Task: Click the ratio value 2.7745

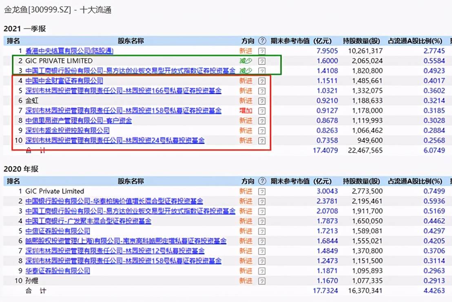Action: [434, 51]
